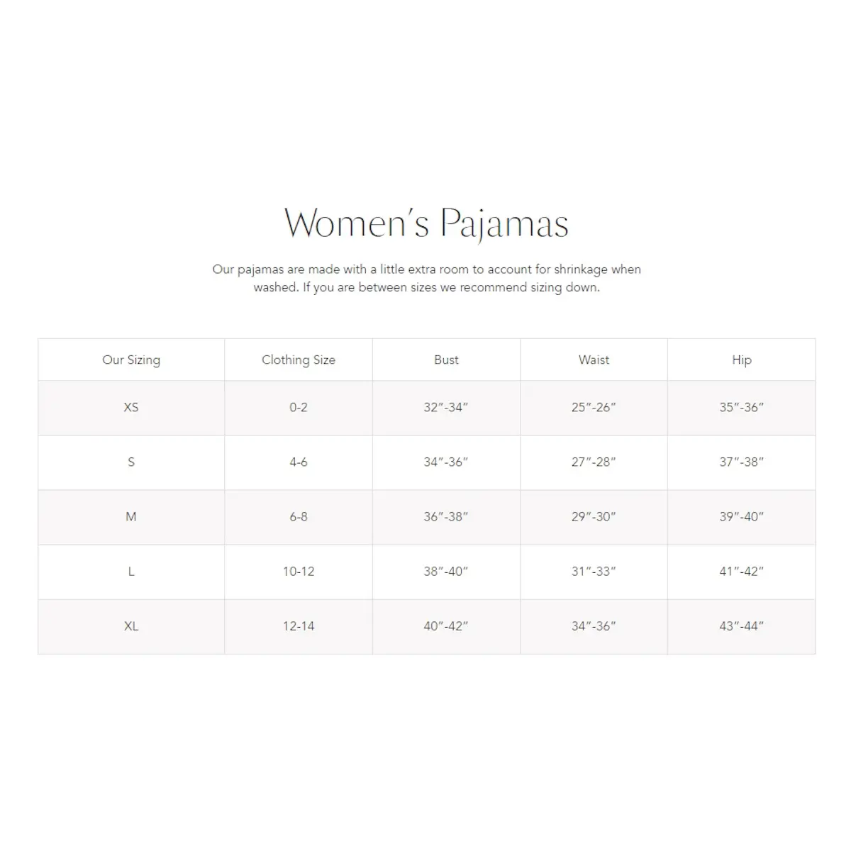Click the Bust column header

click(446, 360)
